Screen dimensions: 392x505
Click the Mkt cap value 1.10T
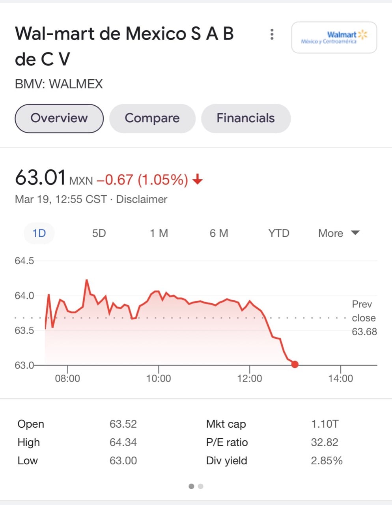tap(325, 424)
